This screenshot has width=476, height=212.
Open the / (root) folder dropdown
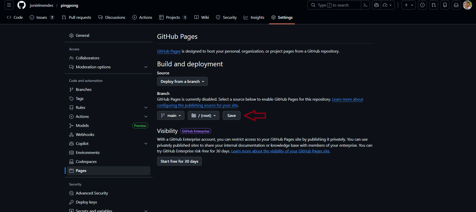(x=203, y=115)
